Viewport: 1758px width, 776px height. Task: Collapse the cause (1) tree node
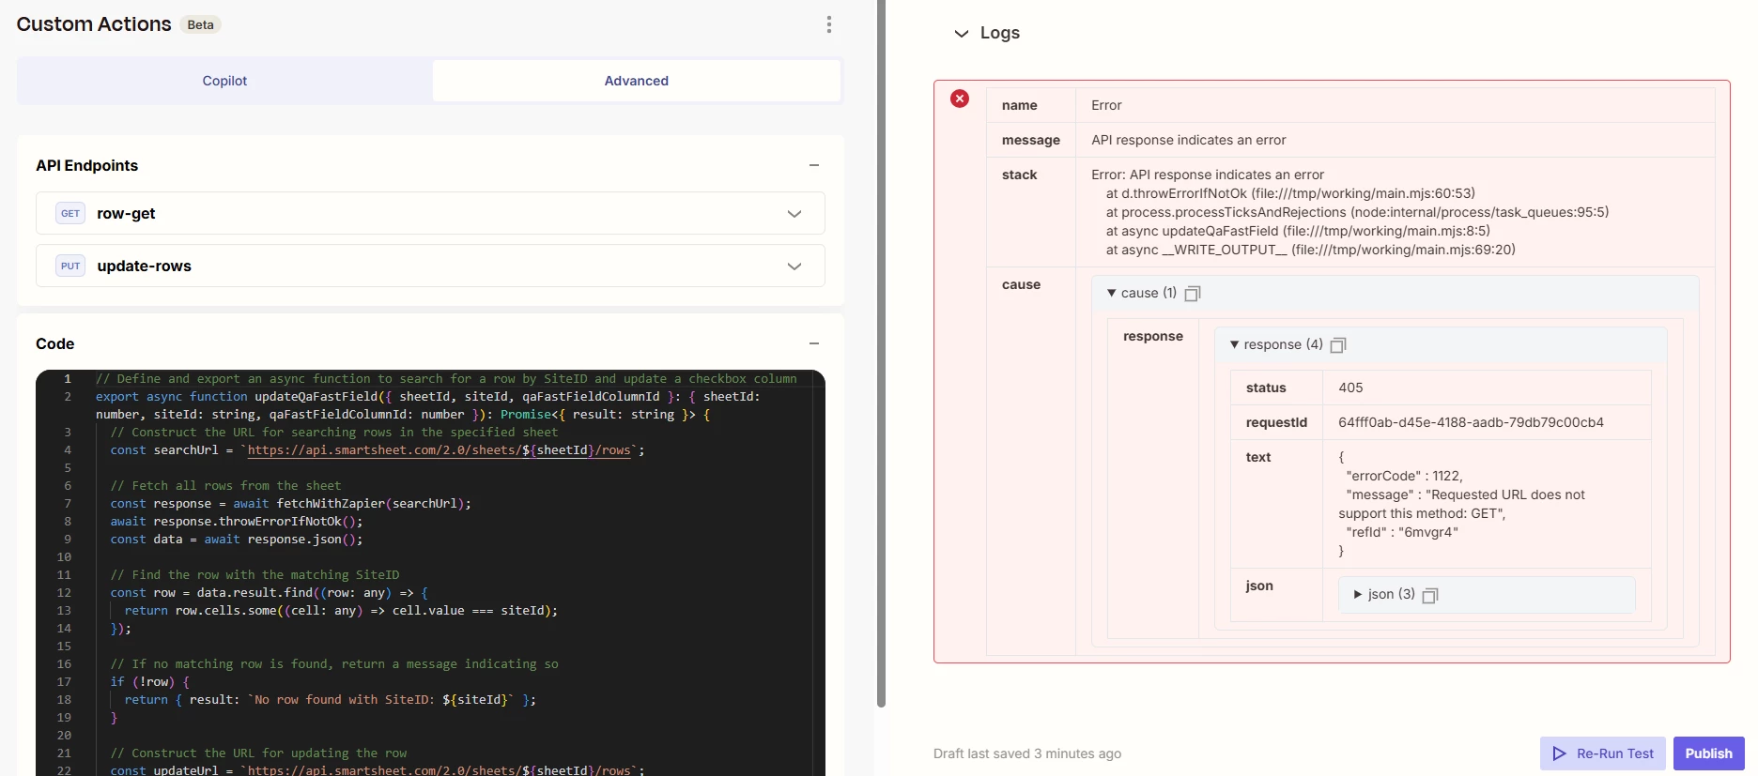(x=1112, y=293)
